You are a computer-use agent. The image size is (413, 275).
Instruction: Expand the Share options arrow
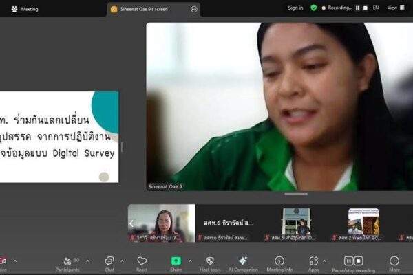click(190, 261)
